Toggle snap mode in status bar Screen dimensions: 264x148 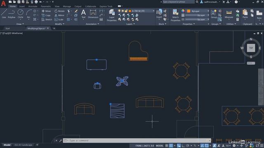[x=171, y=146]
